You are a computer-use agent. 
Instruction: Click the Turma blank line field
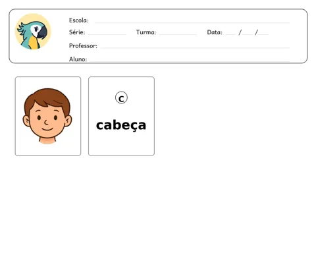pos(178,34)
